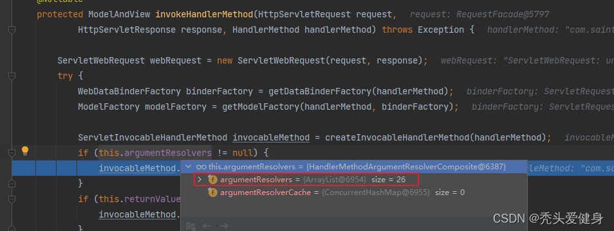Click the folder icon in the popup toolbar
Image resolution: width=614 pixels, height=231 pixels.
click(x=191, y=226)
